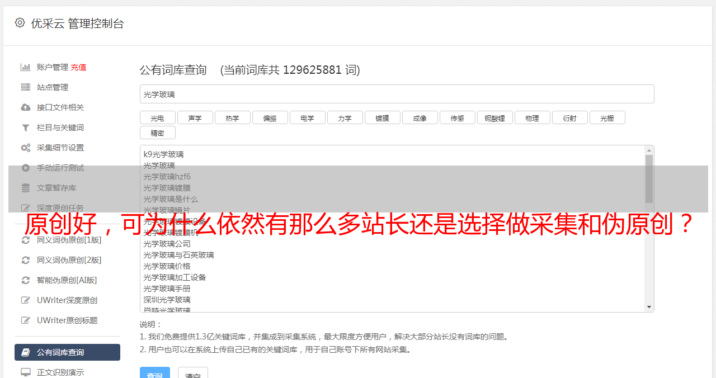Screen dimensions: 716x378
Task: Open the 公有词库查询 menu item
Action: pyautogui.click(x=67, y=352)
